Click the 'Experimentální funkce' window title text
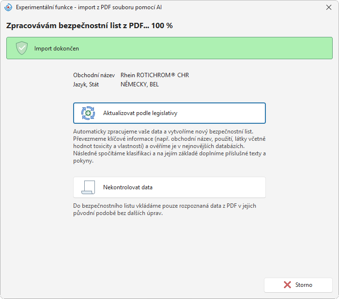339x299 pixels. point(89,7)
